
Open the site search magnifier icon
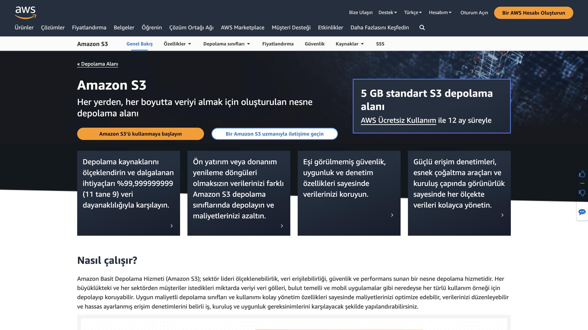coord(422,28)
